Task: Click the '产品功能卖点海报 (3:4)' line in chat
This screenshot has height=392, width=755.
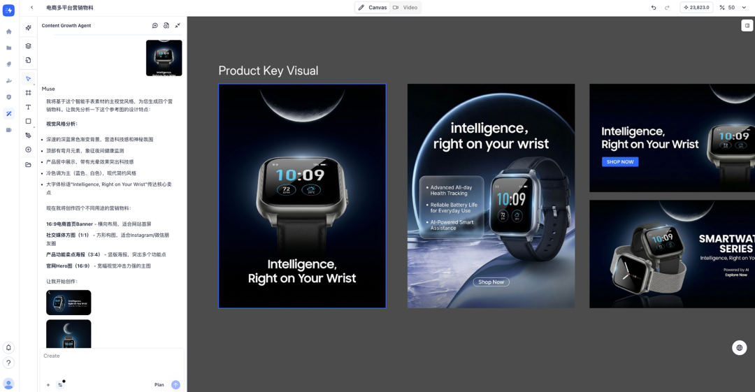Action: pos(106,254)
